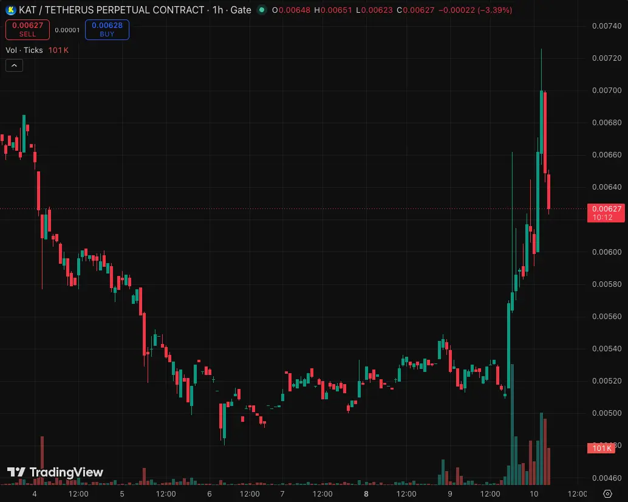Click the Gate exchange label in the title

(x=241, y=10)
